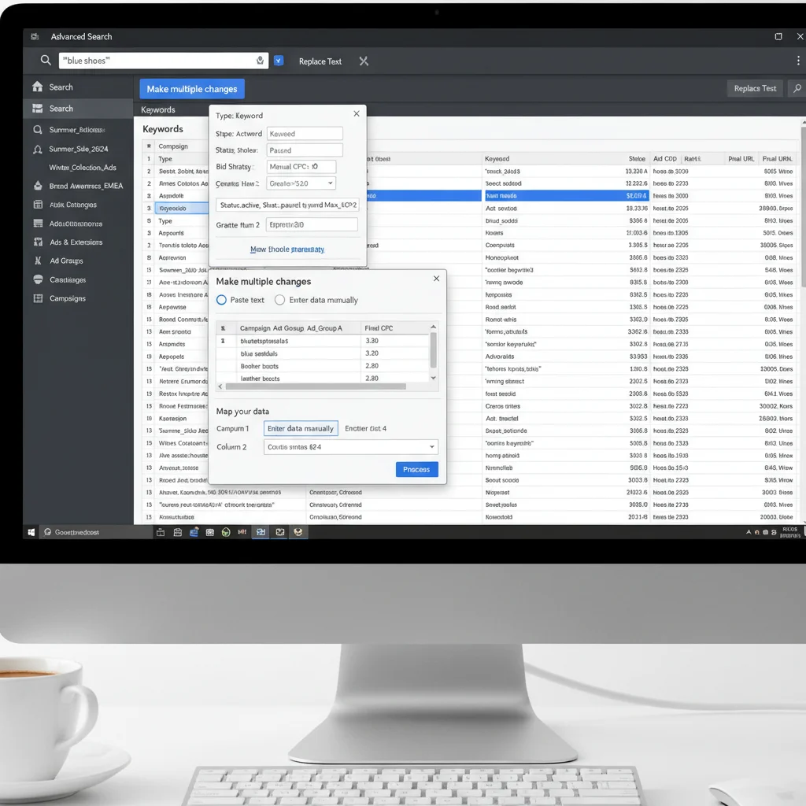This screenshot has height=806, width=806.
Task: Click the home icon beside Search
Action: 38,87
